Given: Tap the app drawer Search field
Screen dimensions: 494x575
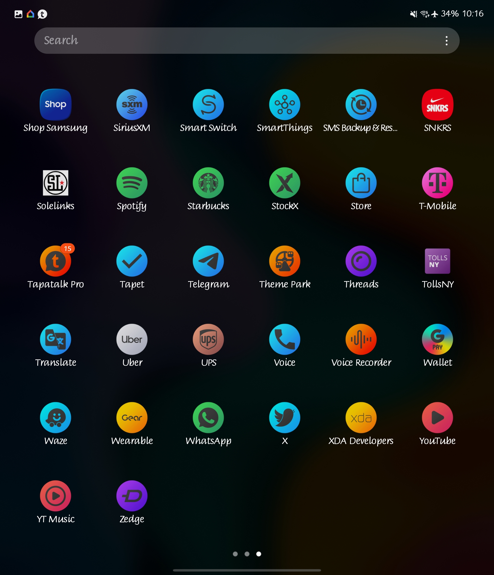Looking at the screenshot, I should point(247,40).
